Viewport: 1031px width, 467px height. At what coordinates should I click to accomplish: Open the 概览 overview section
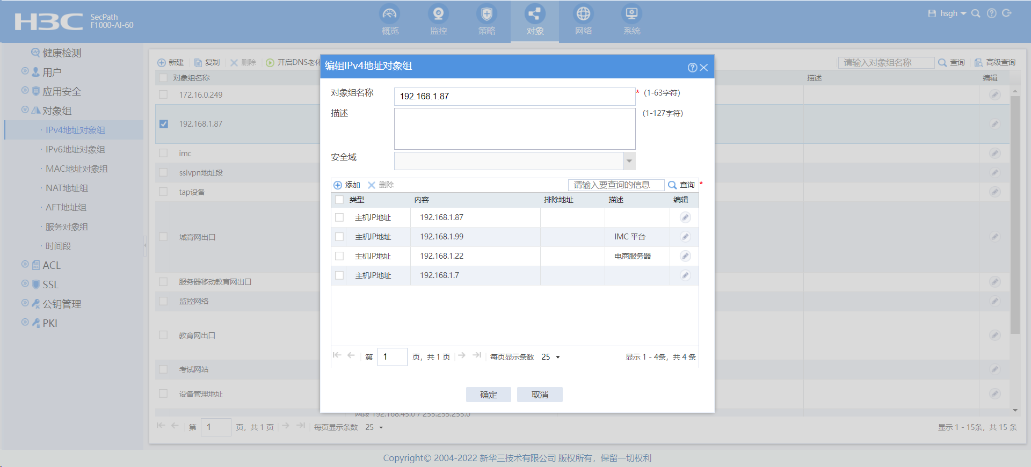[390, 20]
